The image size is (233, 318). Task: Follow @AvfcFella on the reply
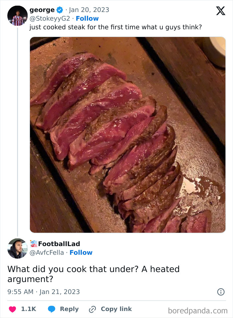82,252
